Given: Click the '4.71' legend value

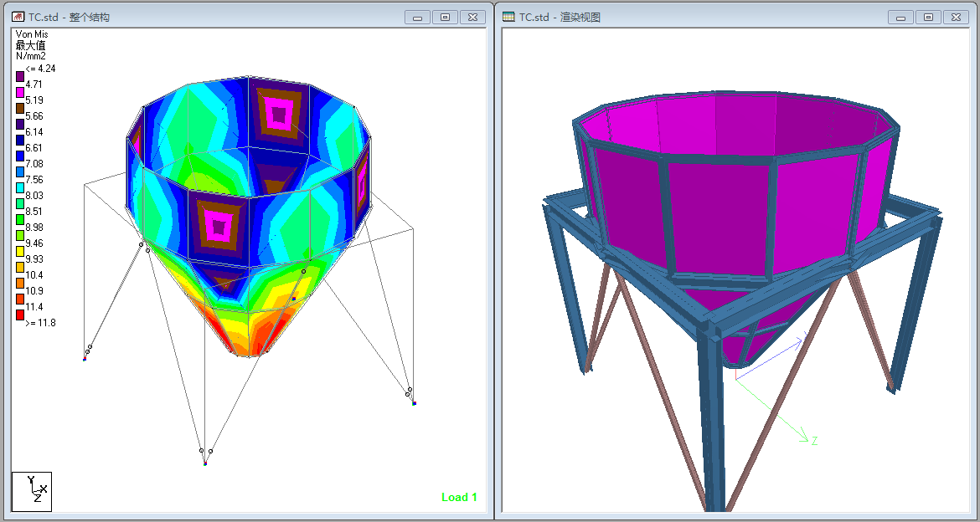Looking at the screenshot, I should 34,84.
